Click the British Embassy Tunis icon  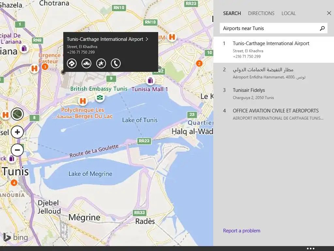[x=99, y=97]
